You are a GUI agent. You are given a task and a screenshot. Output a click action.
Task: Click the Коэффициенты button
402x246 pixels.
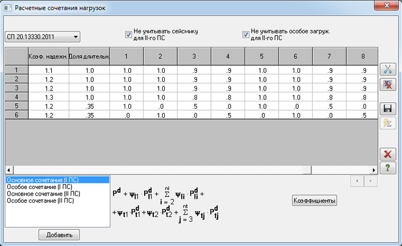click(314, 200)
